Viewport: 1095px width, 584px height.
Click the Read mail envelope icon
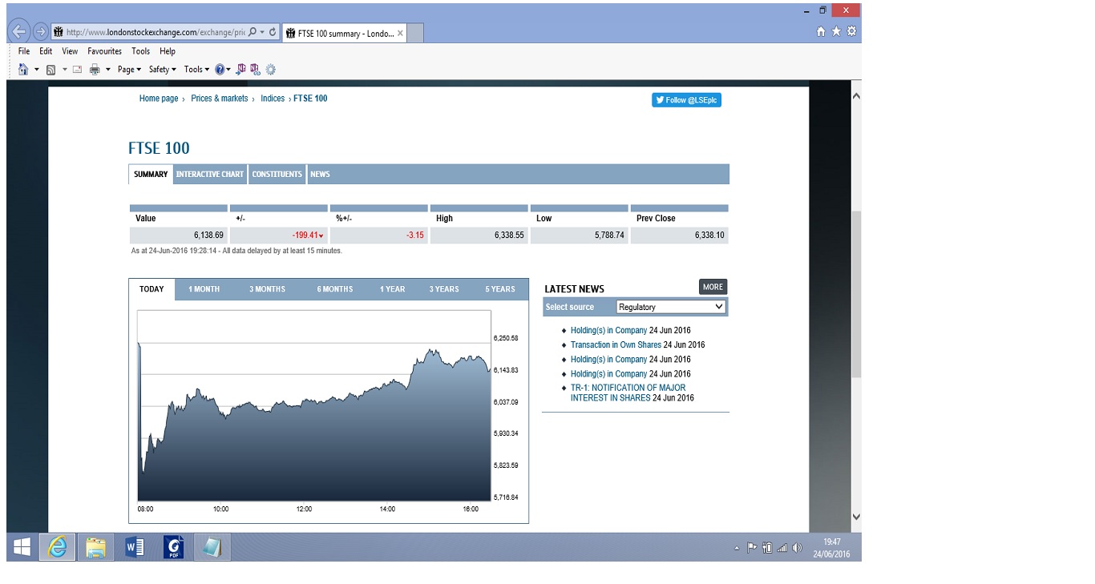pyautogui.click(x=77, y=70)
